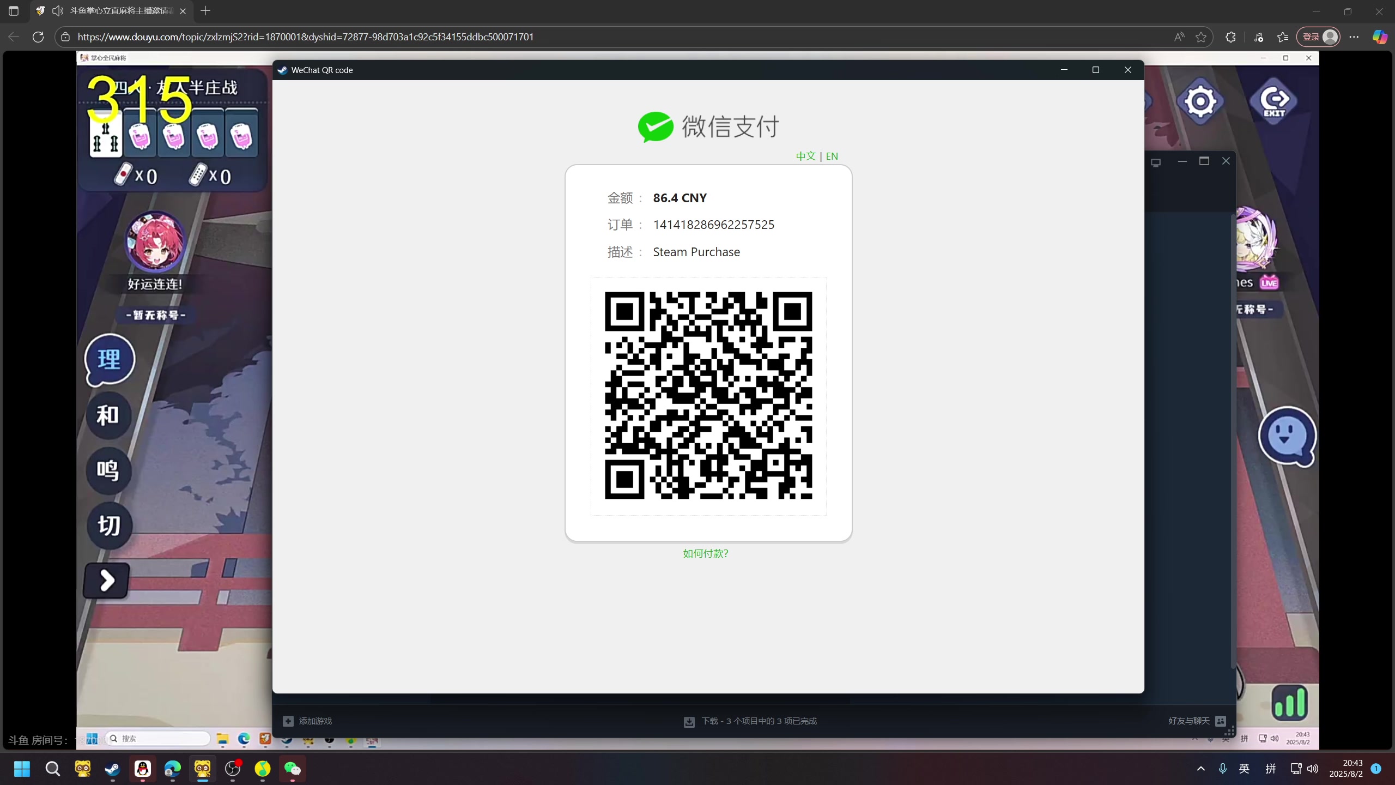Screen dimensions: 1395x785
Task: Open the browser favorites list icon
Action: pos(1283,37)
